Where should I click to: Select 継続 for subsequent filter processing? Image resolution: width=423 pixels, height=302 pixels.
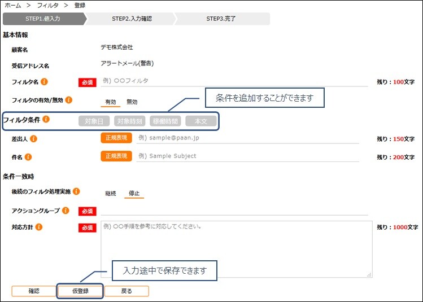coord(111,194)
